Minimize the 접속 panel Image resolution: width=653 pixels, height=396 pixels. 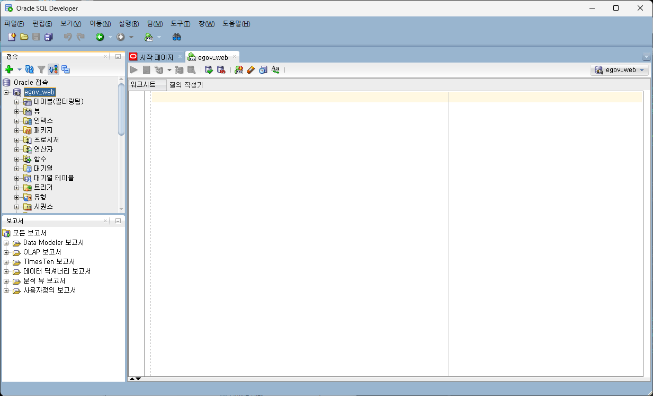[118, 56]
